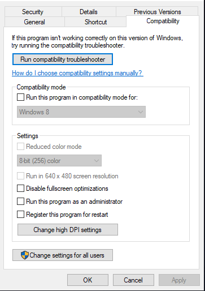
Task: Confirm with the OK button
Action: (88, 280)
